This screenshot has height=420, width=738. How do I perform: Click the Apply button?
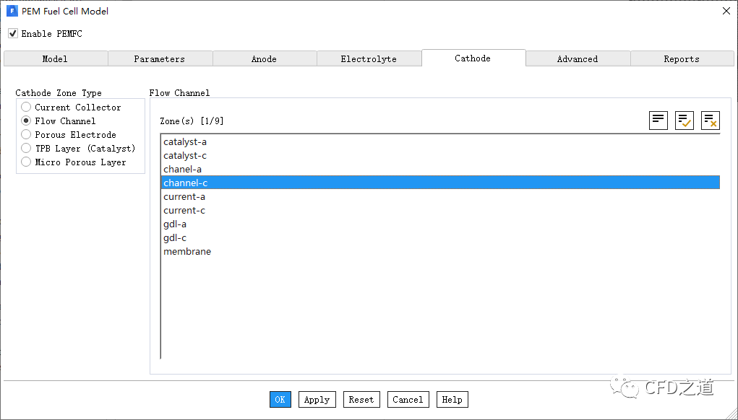[x=317, y=400]
